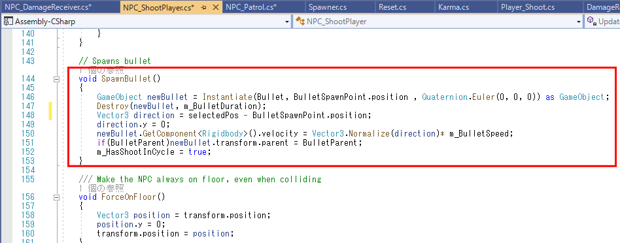
Task: Click the 'true' keyword on line 152
Action: (x=198, y=152)
